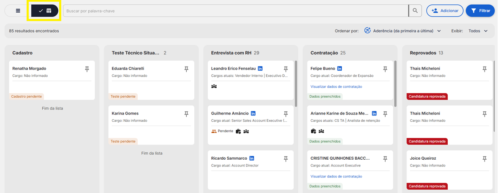Open the Ricardo Sammarco candidate name

pyautogui.click(x=229, y=158)
